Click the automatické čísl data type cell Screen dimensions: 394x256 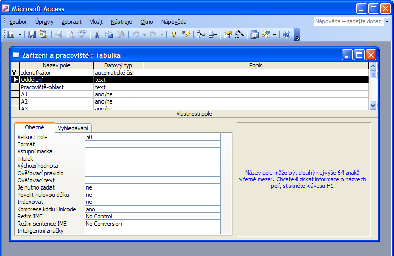tap(118, 73)
